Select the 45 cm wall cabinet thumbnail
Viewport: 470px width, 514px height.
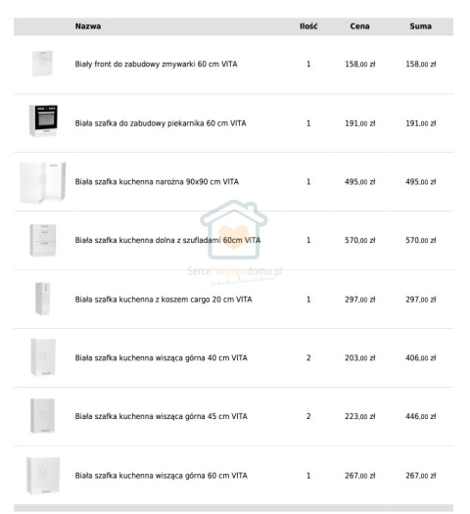tap(43, 416)
